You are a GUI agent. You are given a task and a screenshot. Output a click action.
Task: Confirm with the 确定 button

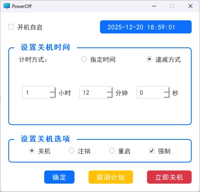[x=59, y=177]
